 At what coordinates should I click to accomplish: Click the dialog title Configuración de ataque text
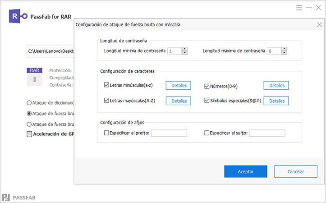coord(128,24)
